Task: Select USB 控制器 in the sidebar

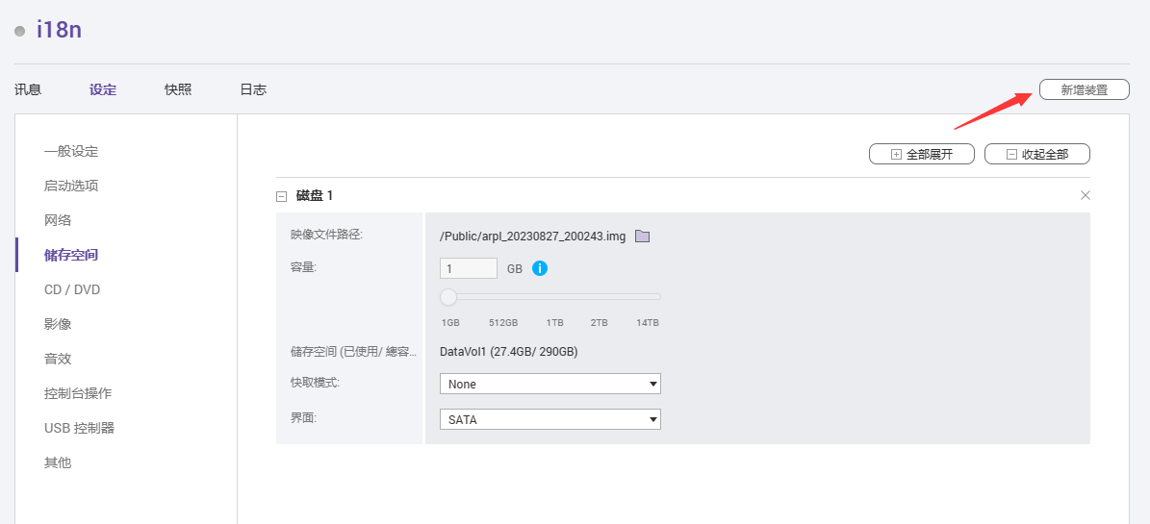Action: coord(79,428)
